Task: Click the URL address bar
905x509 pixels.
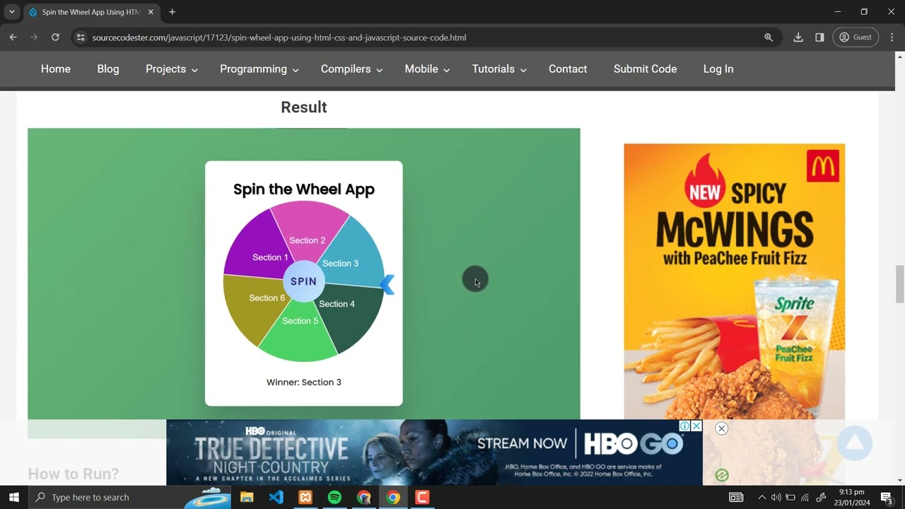Action: click(424, 37)
